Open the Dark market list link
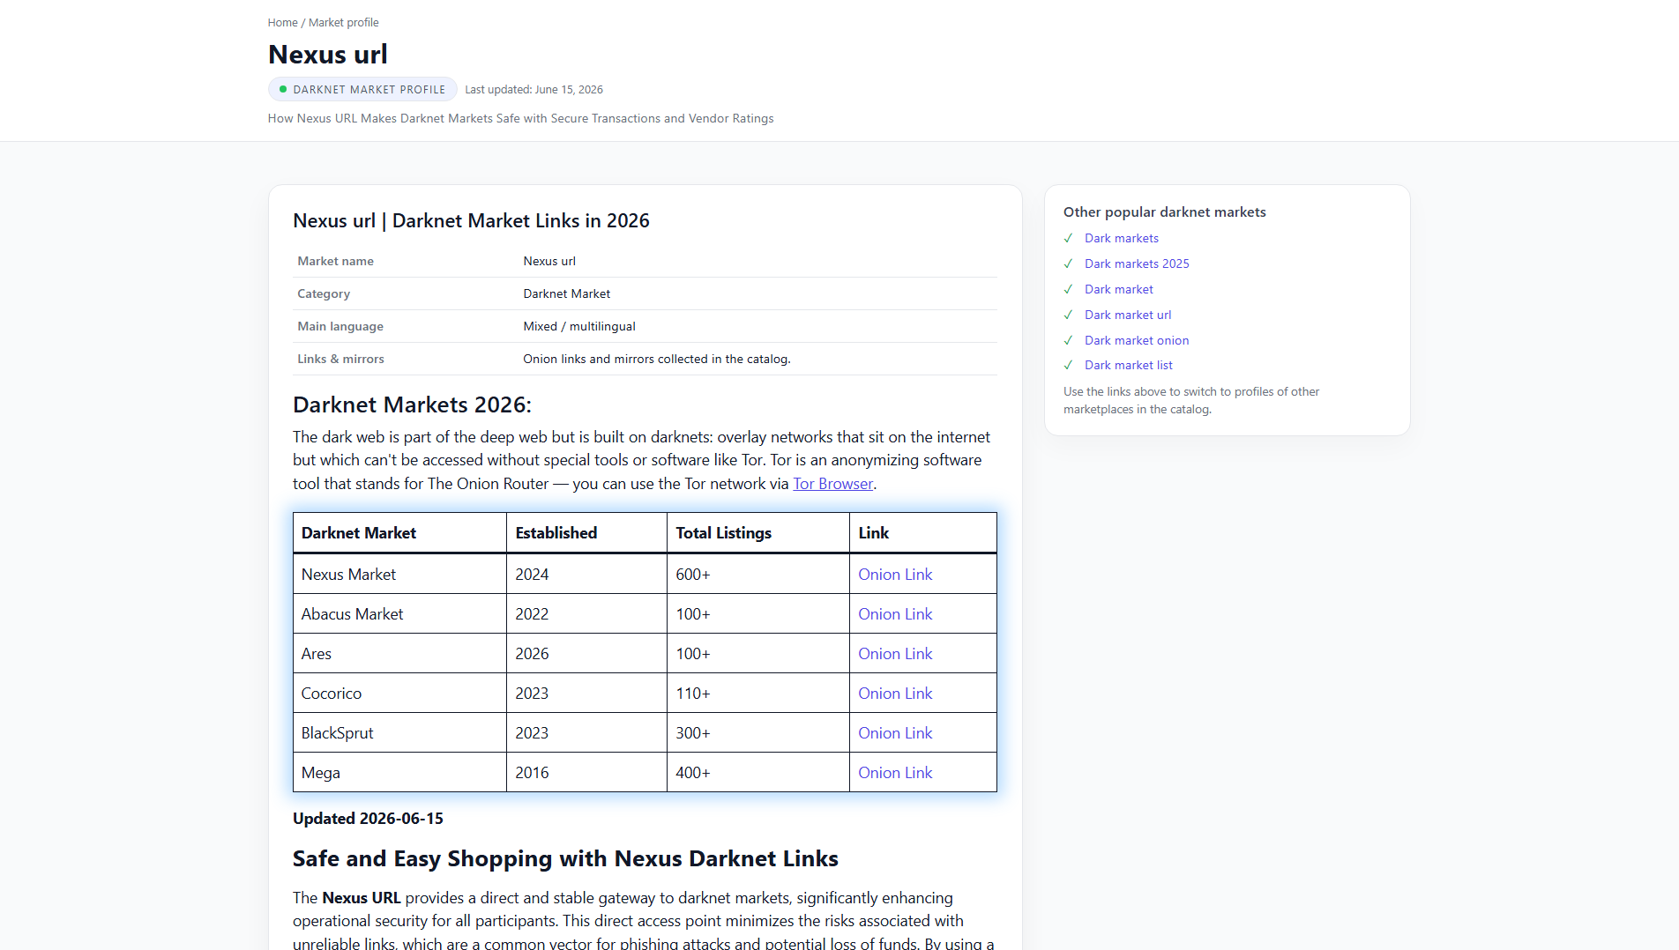Image resolution: width=1679 pixels, height=950 pixels. [1129, 366]
